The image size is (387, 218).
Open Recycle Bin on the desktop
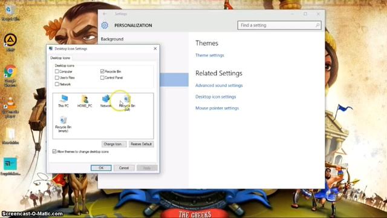click(x=10, y=13)
